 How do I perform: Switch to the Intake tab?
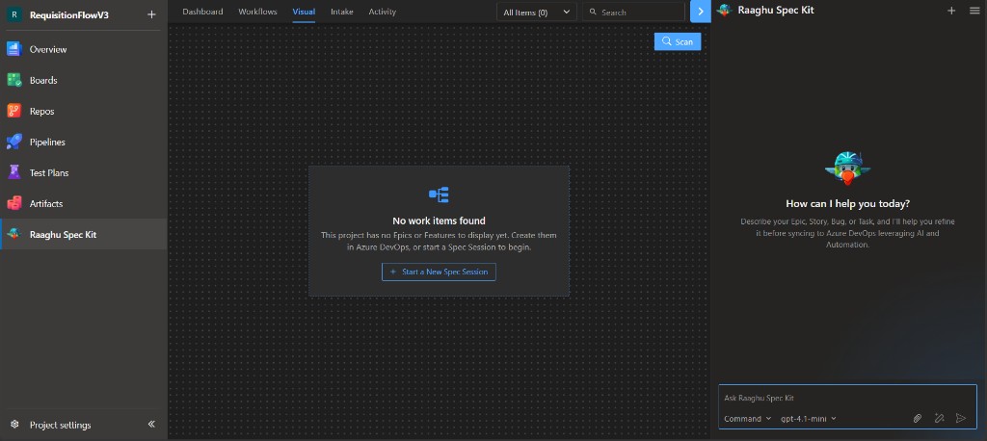(x=342, y=12)
